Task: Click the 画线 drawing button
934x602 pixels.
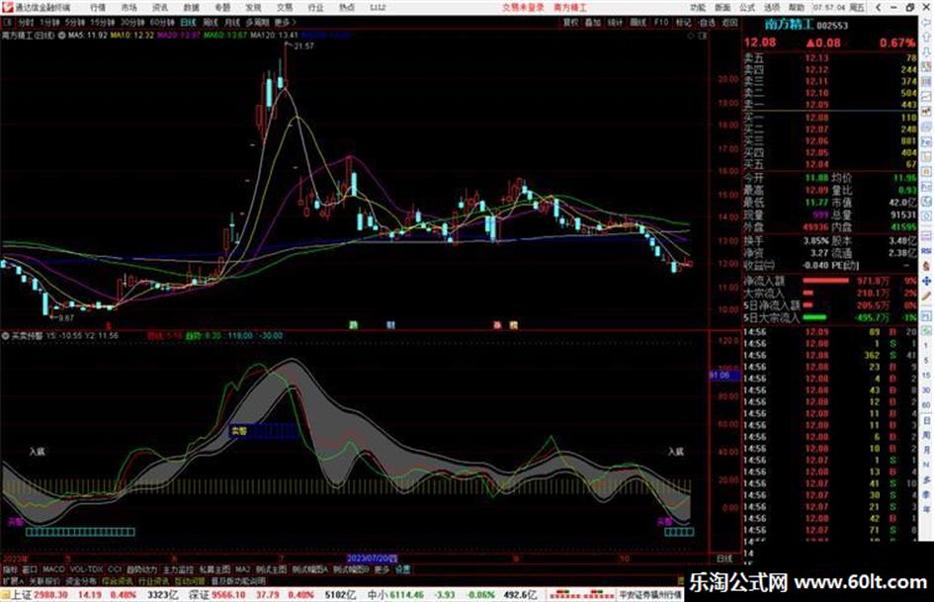Action: coord(637,22)
